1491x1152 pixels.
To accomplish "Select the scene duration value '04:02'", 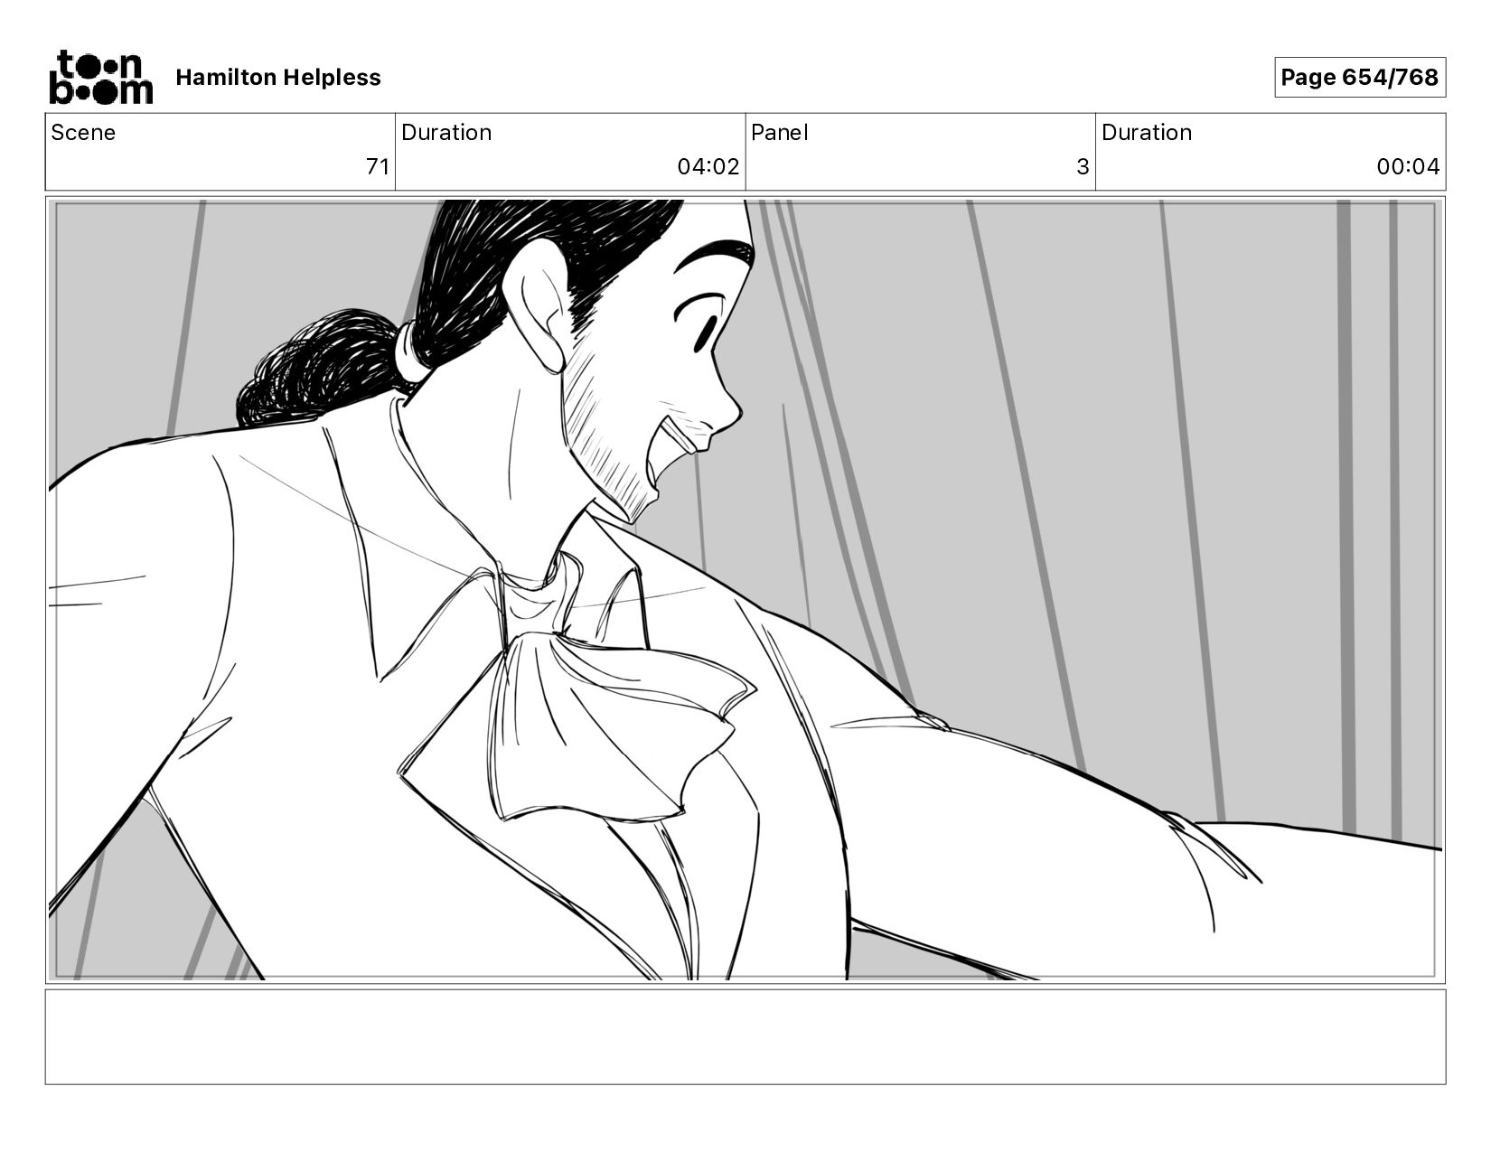I will [x=708, y=167].
